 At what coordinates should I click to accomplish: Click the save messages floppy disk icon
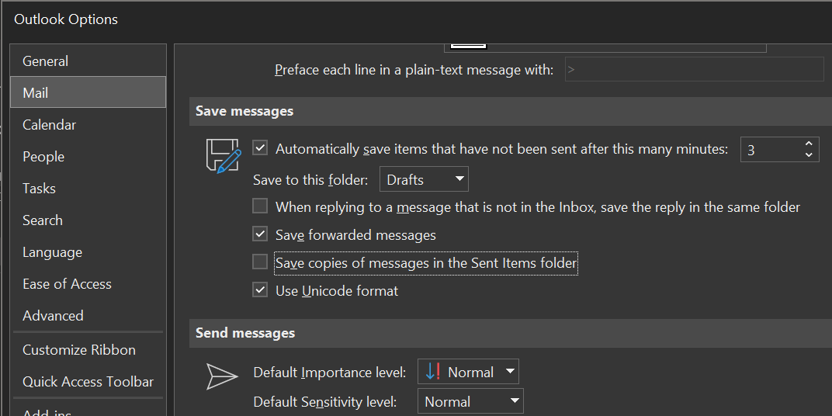(x=223, y=155)
